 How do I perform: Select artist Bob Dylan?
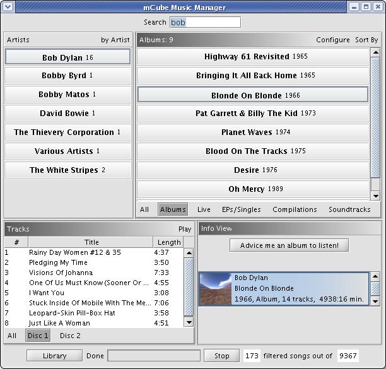click(x=67, y=57)
